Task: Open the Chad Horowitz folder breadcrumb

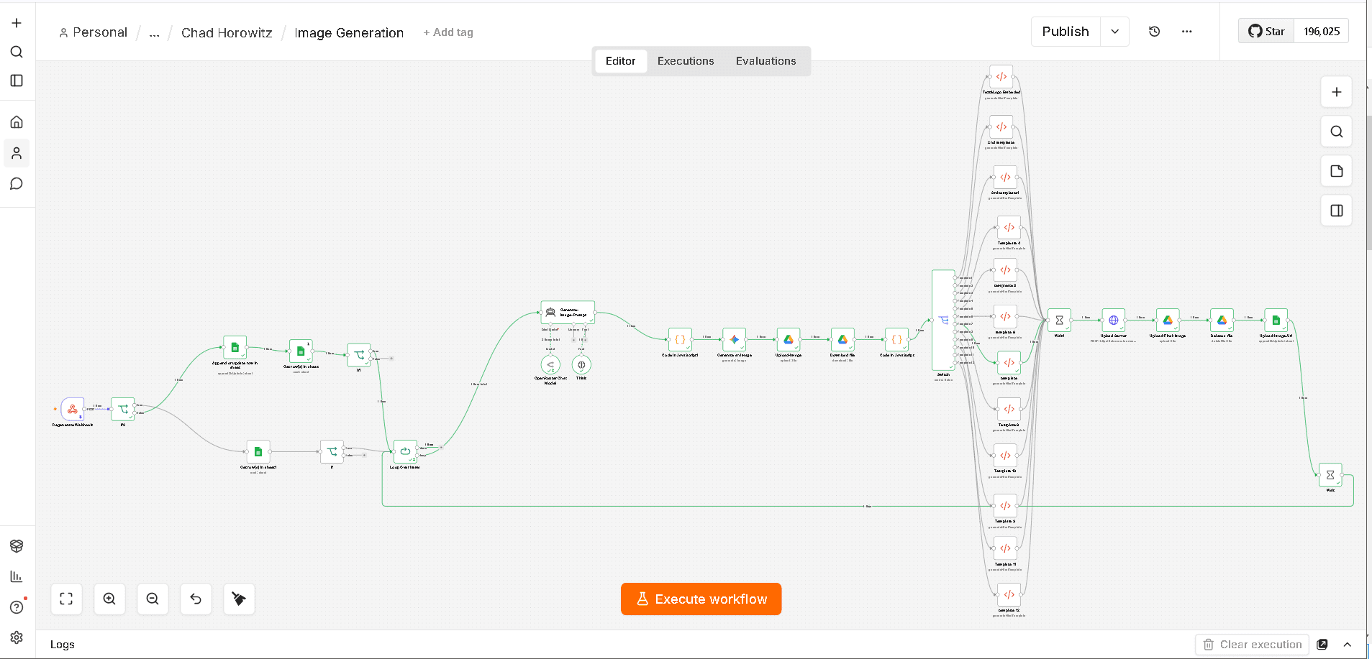Action: (227, 32)
